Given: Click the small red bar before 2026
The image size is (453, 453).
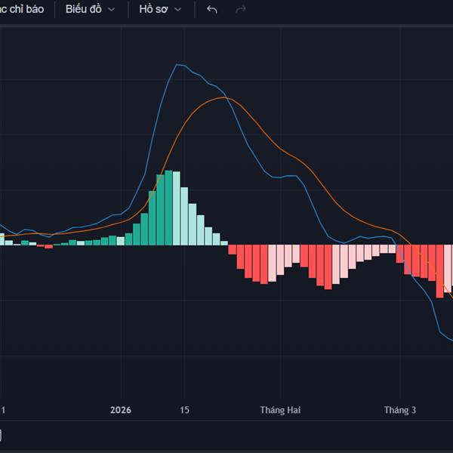Looking at the screenshot, I should tap(49, 246).
